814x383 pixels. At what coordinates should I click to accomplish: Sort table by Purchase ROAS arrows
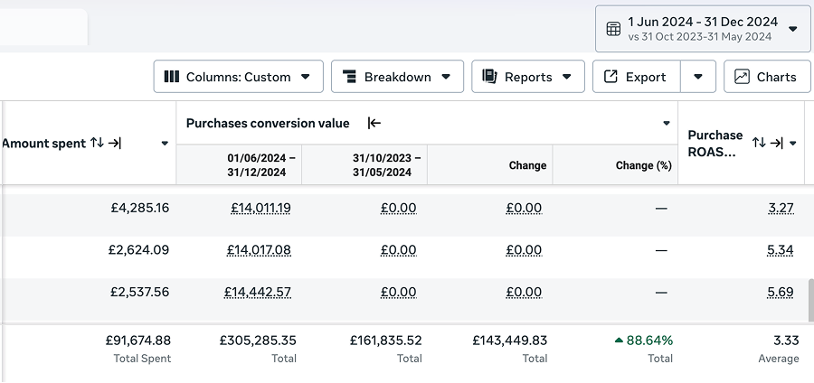(x=759, y=143)
